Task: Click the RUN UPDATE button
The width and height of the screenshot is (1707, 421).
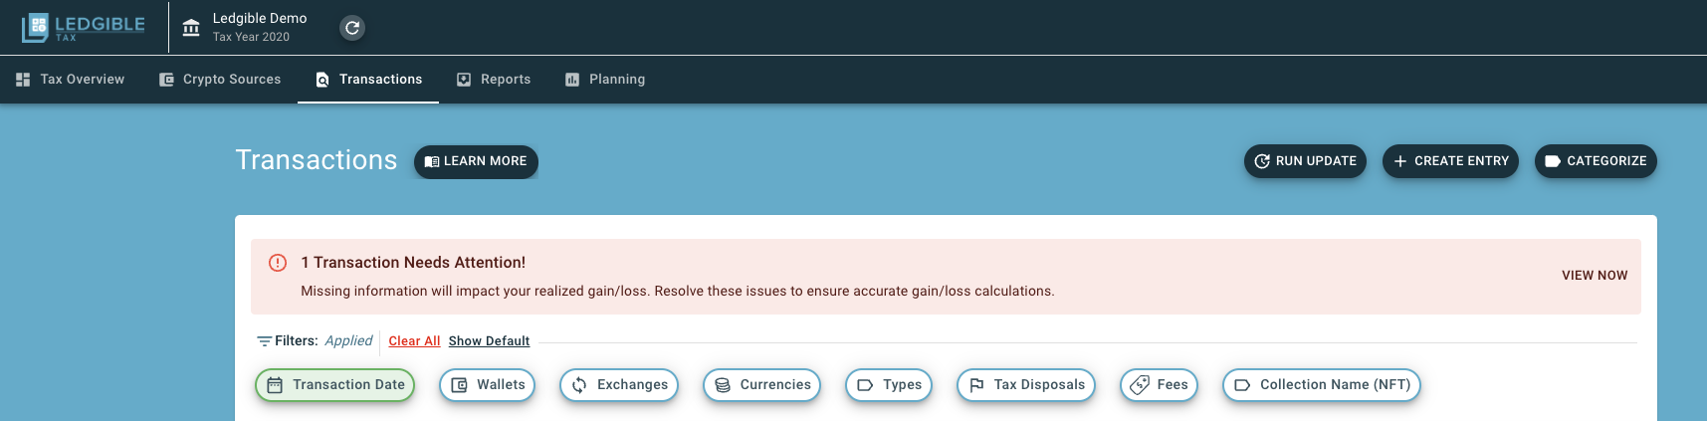Action: [x=1305, y=161]
